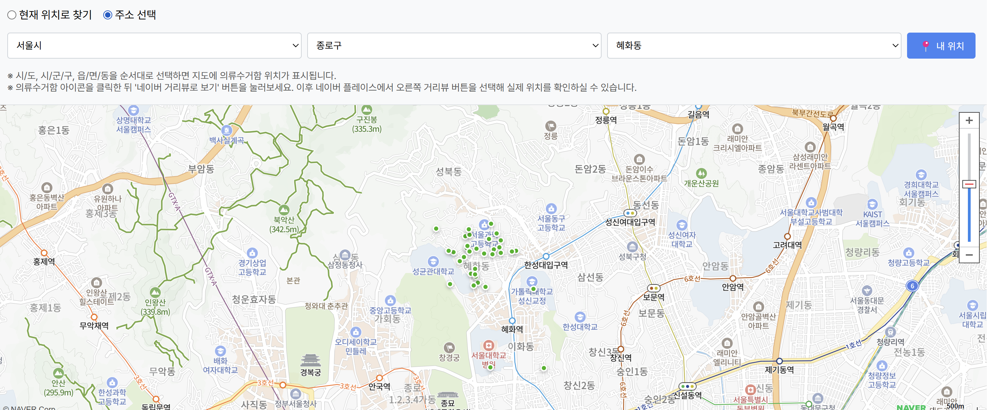This screenshot has width=987, height=410.
Task: Click the 성북동 neighborhood label
Action: click(449, 172)
